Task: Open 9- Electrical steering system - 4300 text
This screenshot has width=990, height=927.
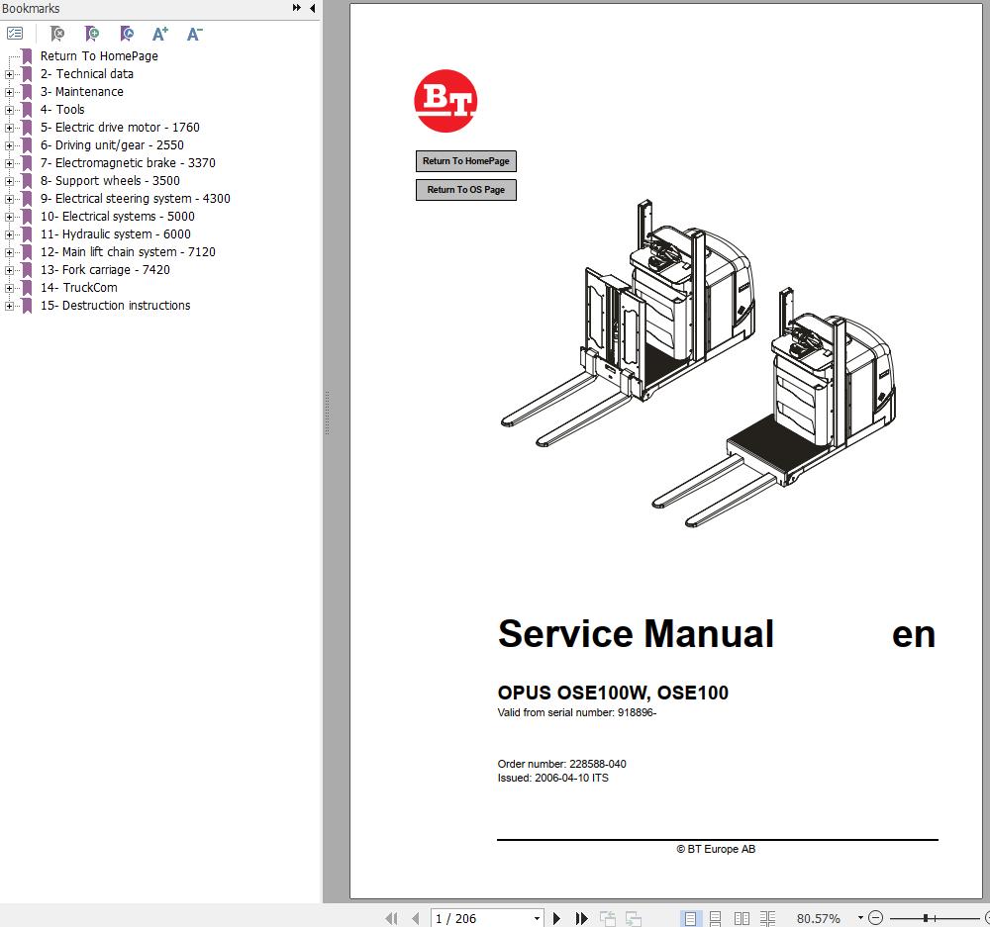Action: coord(135,198)
